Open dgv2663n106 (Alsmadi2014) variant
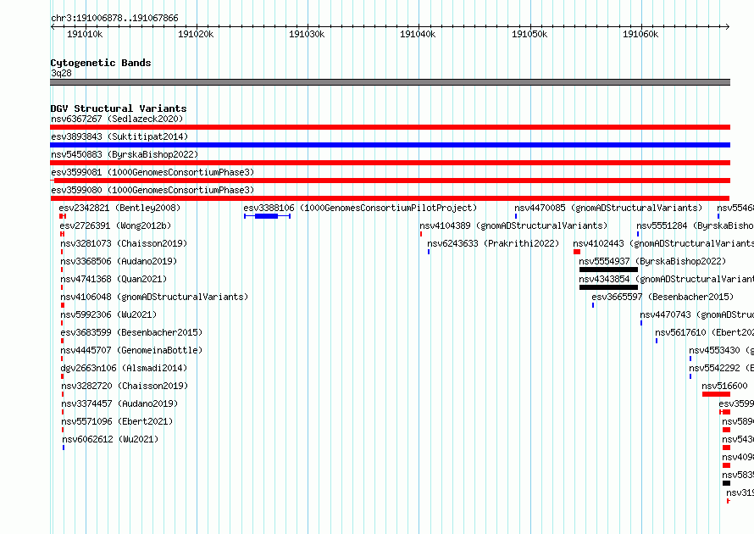 click(x=124, y=368)
